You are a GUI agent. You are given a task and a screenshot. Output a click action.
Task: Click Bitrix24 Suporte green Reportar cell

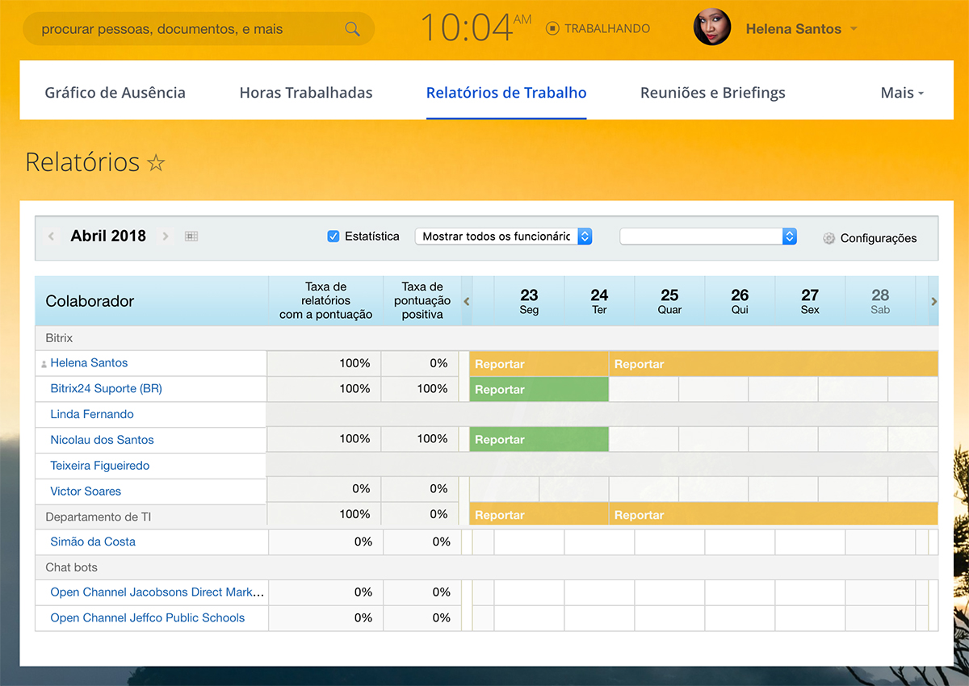click(539, 389)
